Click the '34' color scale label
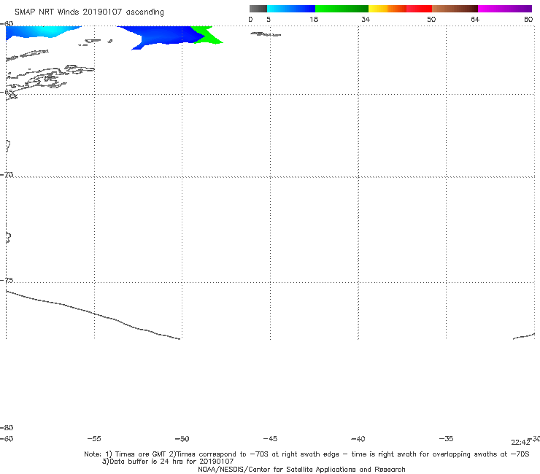The height and width of the screenshot is (474, 540). (x=366, y=20)
